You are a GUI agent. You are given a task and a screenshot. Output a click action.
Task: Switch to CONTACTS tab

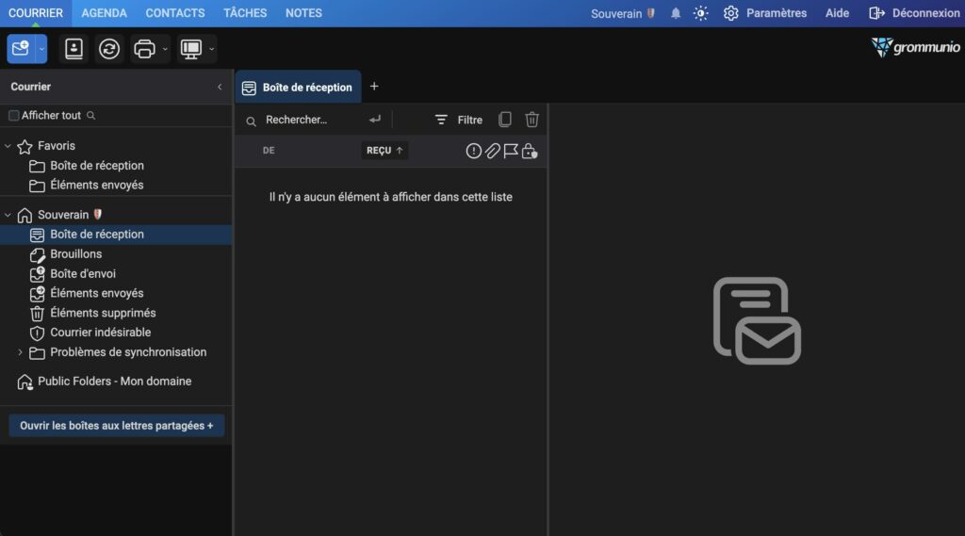coord(175,13)
